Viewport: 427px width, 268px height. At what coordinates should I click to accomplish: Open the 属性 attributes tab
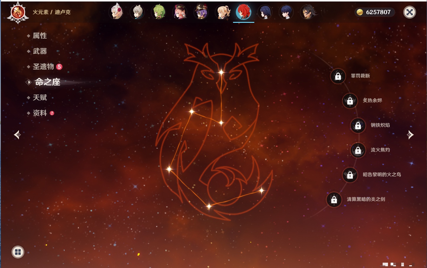(40, 36)
